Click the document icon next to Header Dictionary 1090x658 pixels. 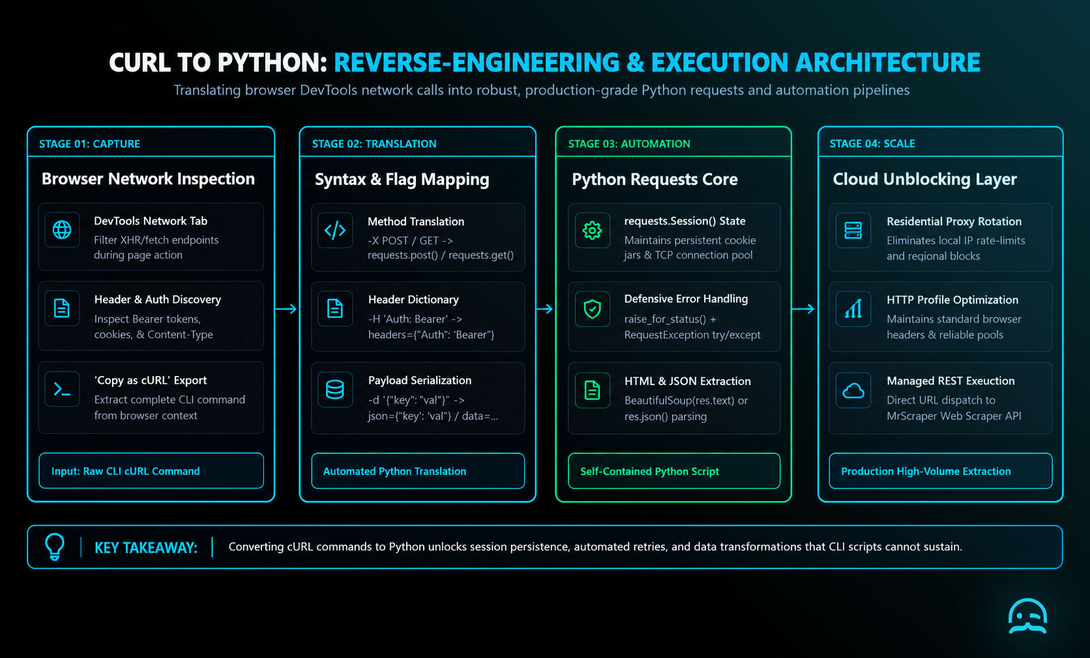click(x=335, y=308)
